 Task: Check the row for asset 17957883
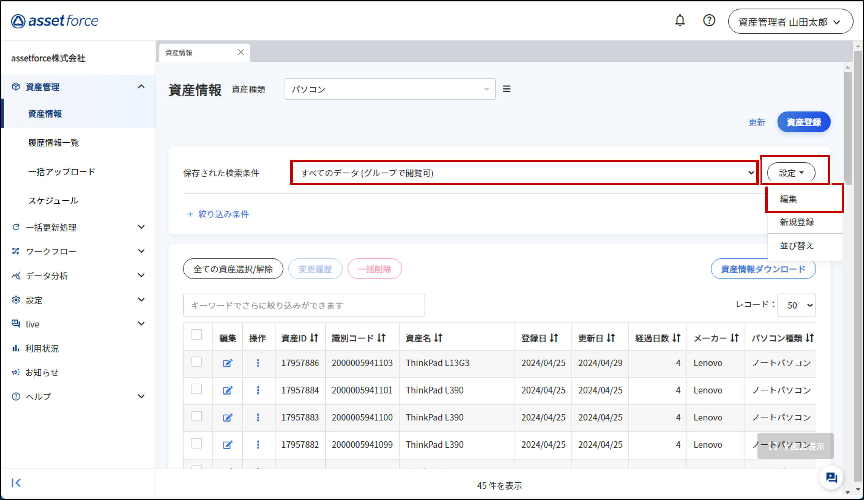point(197,417)
